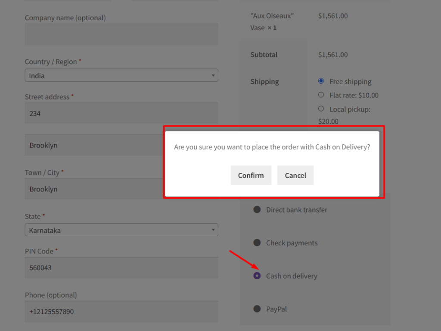Image resolution: width=441 pixels, height=331 pixels.
Task: Edit the Street address field
Action: 121,113
